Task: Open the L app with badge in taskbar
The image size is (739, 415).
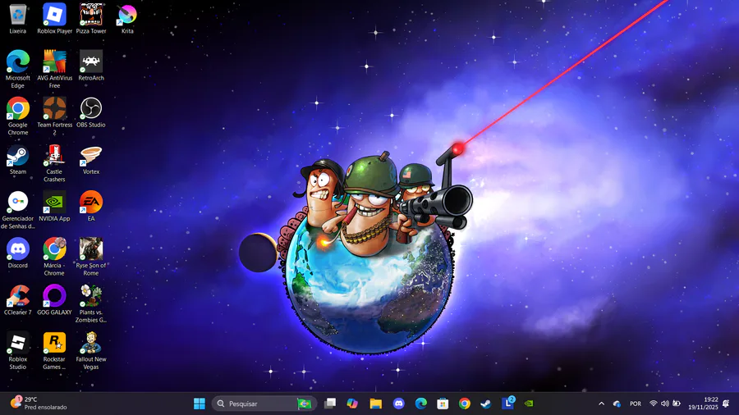Action: pos(508,403)
